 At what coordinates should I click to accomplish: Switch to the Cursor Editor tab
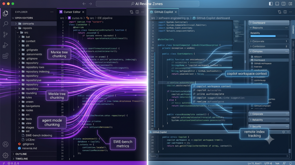72,12
